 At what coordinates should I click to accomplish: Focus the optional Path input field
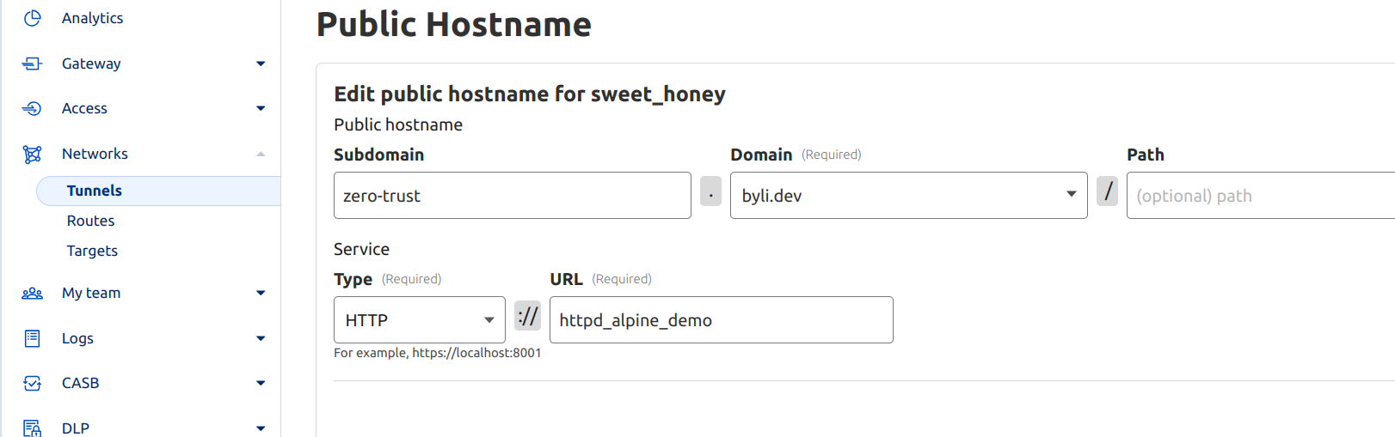coord(1260,196)
